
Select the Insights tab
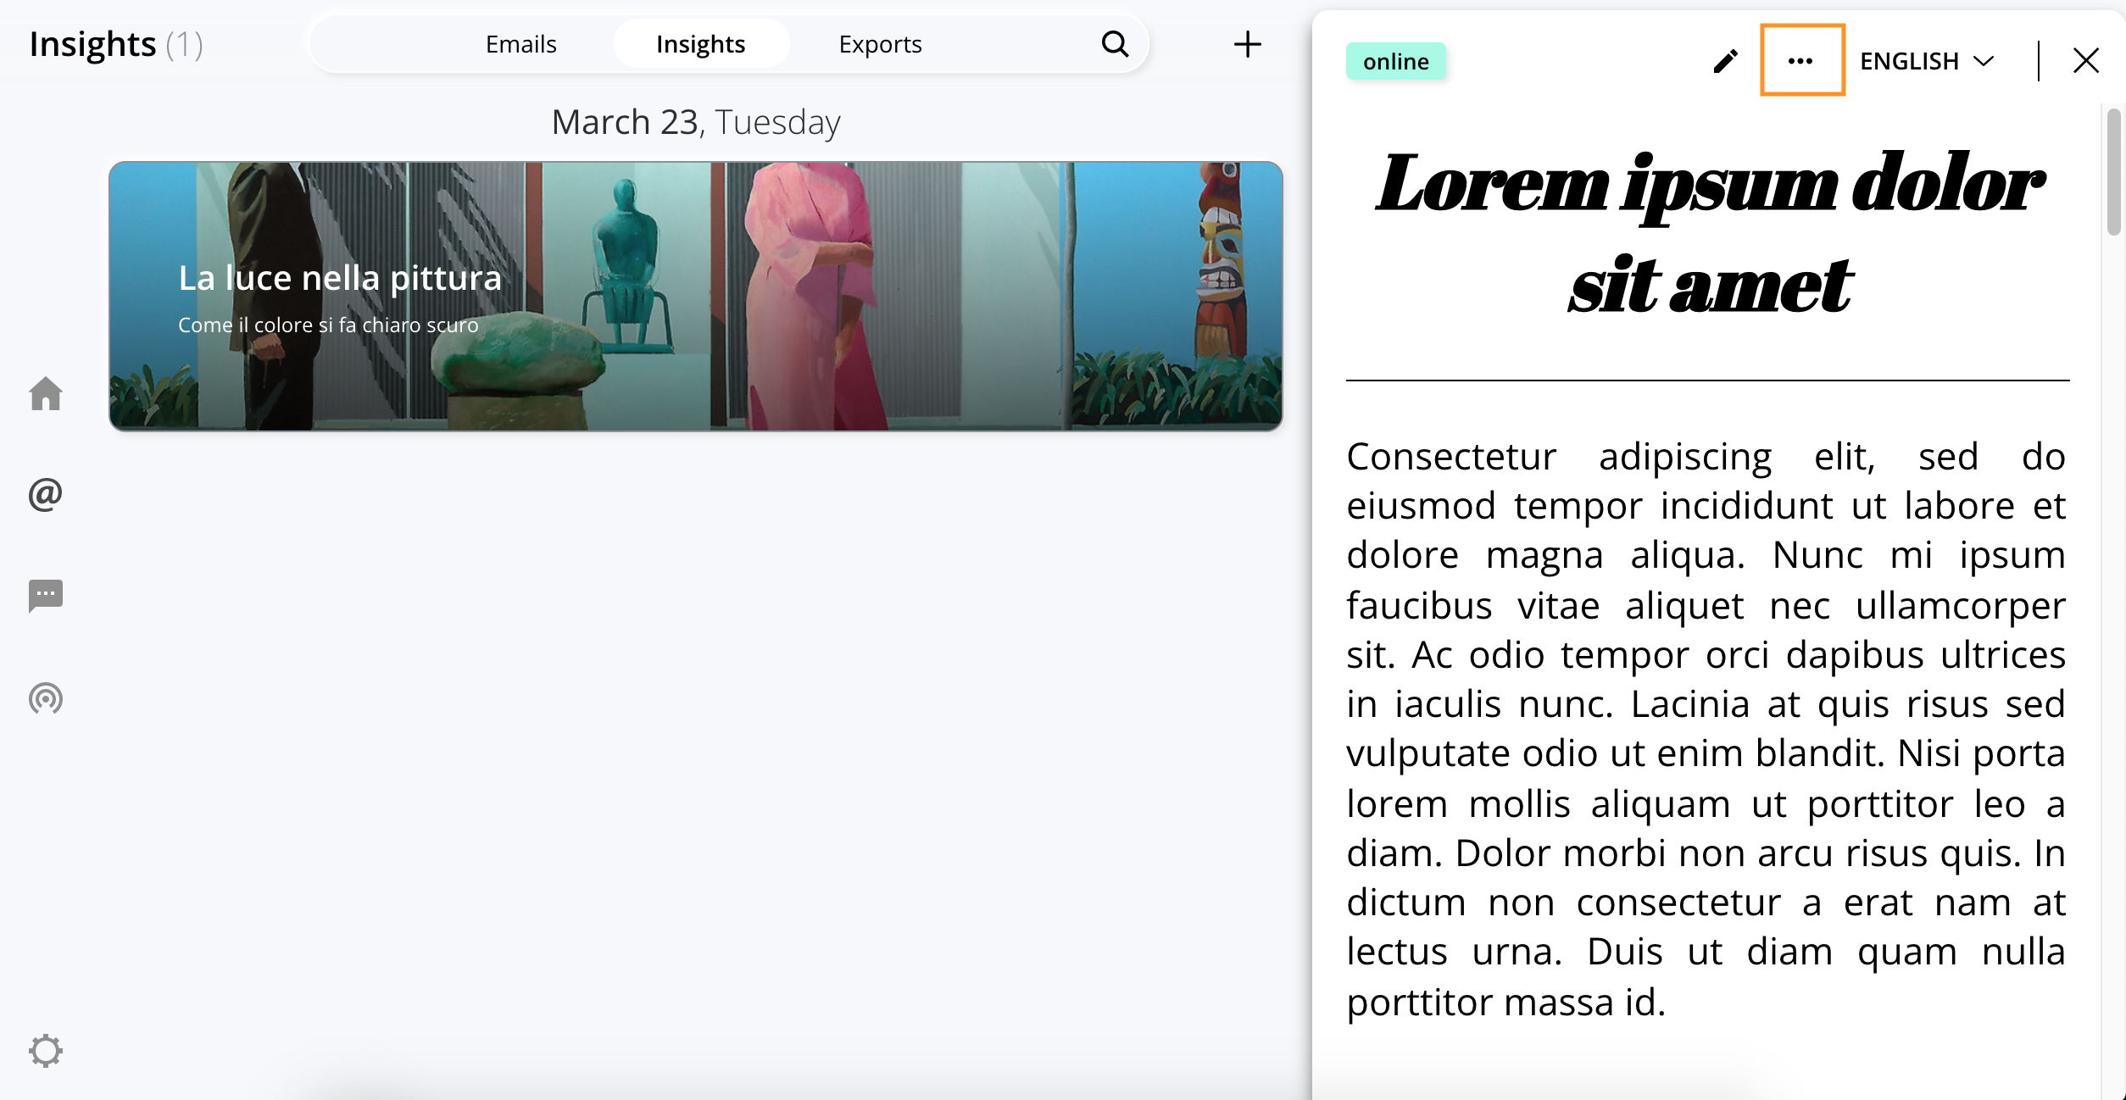pos(701,44)
